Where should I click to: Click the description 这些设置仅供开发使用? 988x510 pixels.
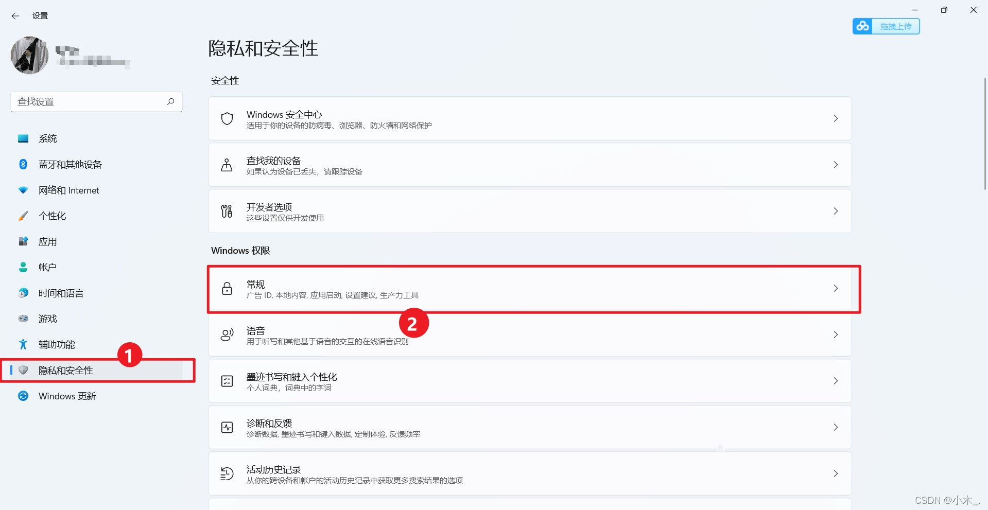(285, 218)
